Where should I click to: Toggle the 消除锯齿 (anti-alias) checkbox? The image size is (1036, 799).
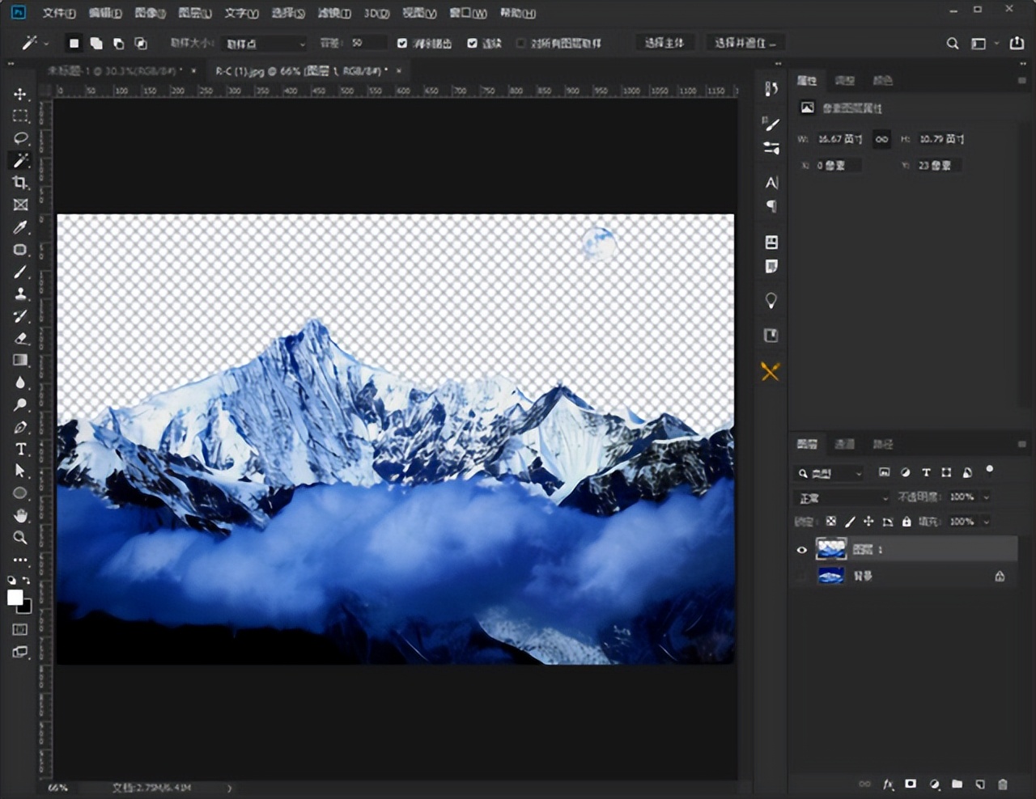coord(402,43)
